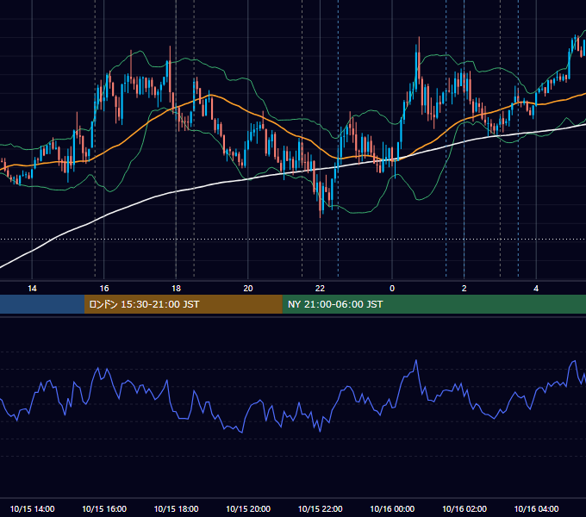Click the hour label 2 on time axis

464,289
